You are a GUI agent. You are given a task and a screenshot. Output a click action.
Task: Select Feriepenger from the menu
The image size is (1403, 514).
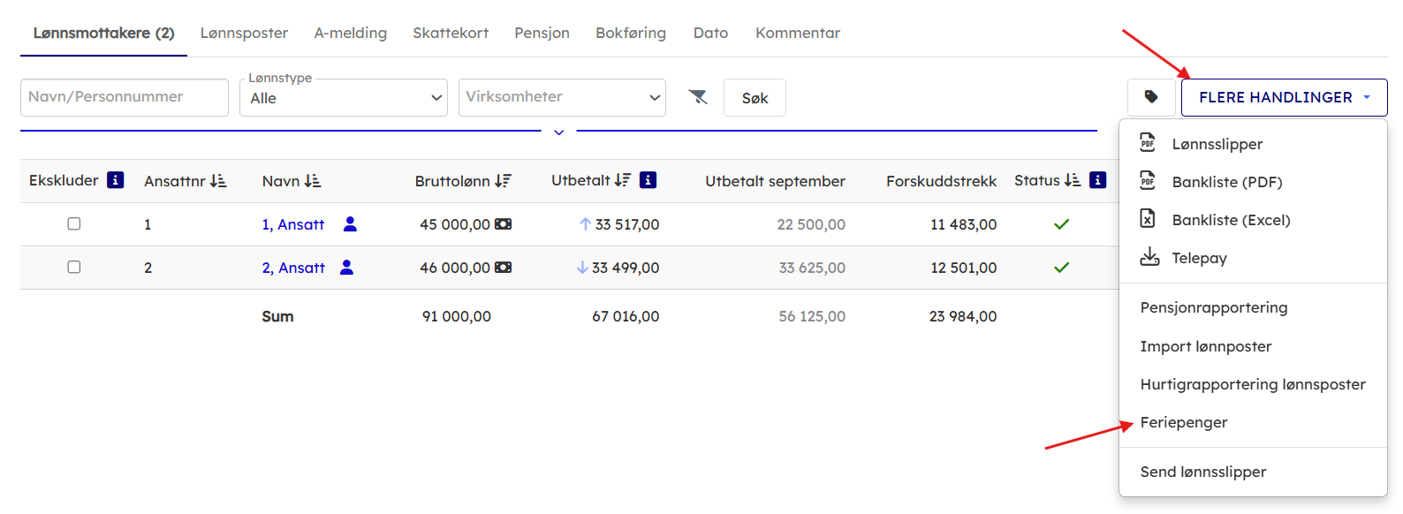coord(1183,422)
